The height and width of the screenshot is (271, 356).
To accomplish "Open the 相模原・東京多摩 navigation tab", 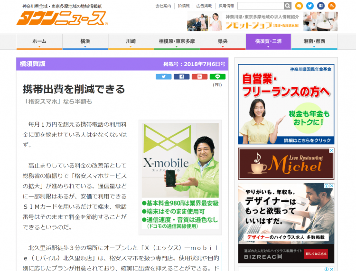I will pyautogui.click(x=177, y=42).
